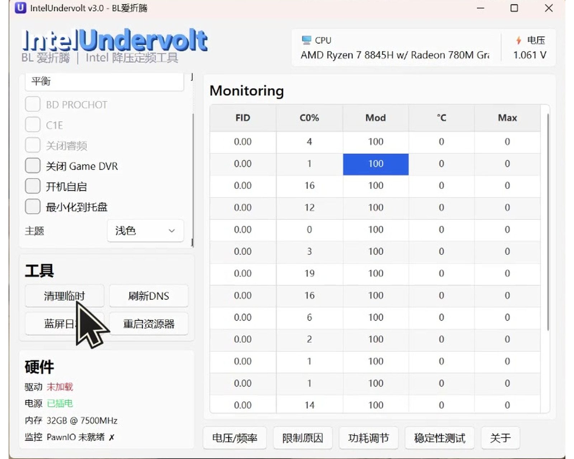
Task: Click the C0% cell showing 3
Action: tap(309, 251)
